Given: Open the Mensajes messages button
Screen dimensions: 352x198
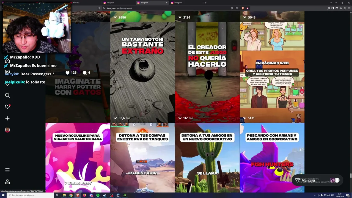Looking at the screenshot, I should coord(317,180).
